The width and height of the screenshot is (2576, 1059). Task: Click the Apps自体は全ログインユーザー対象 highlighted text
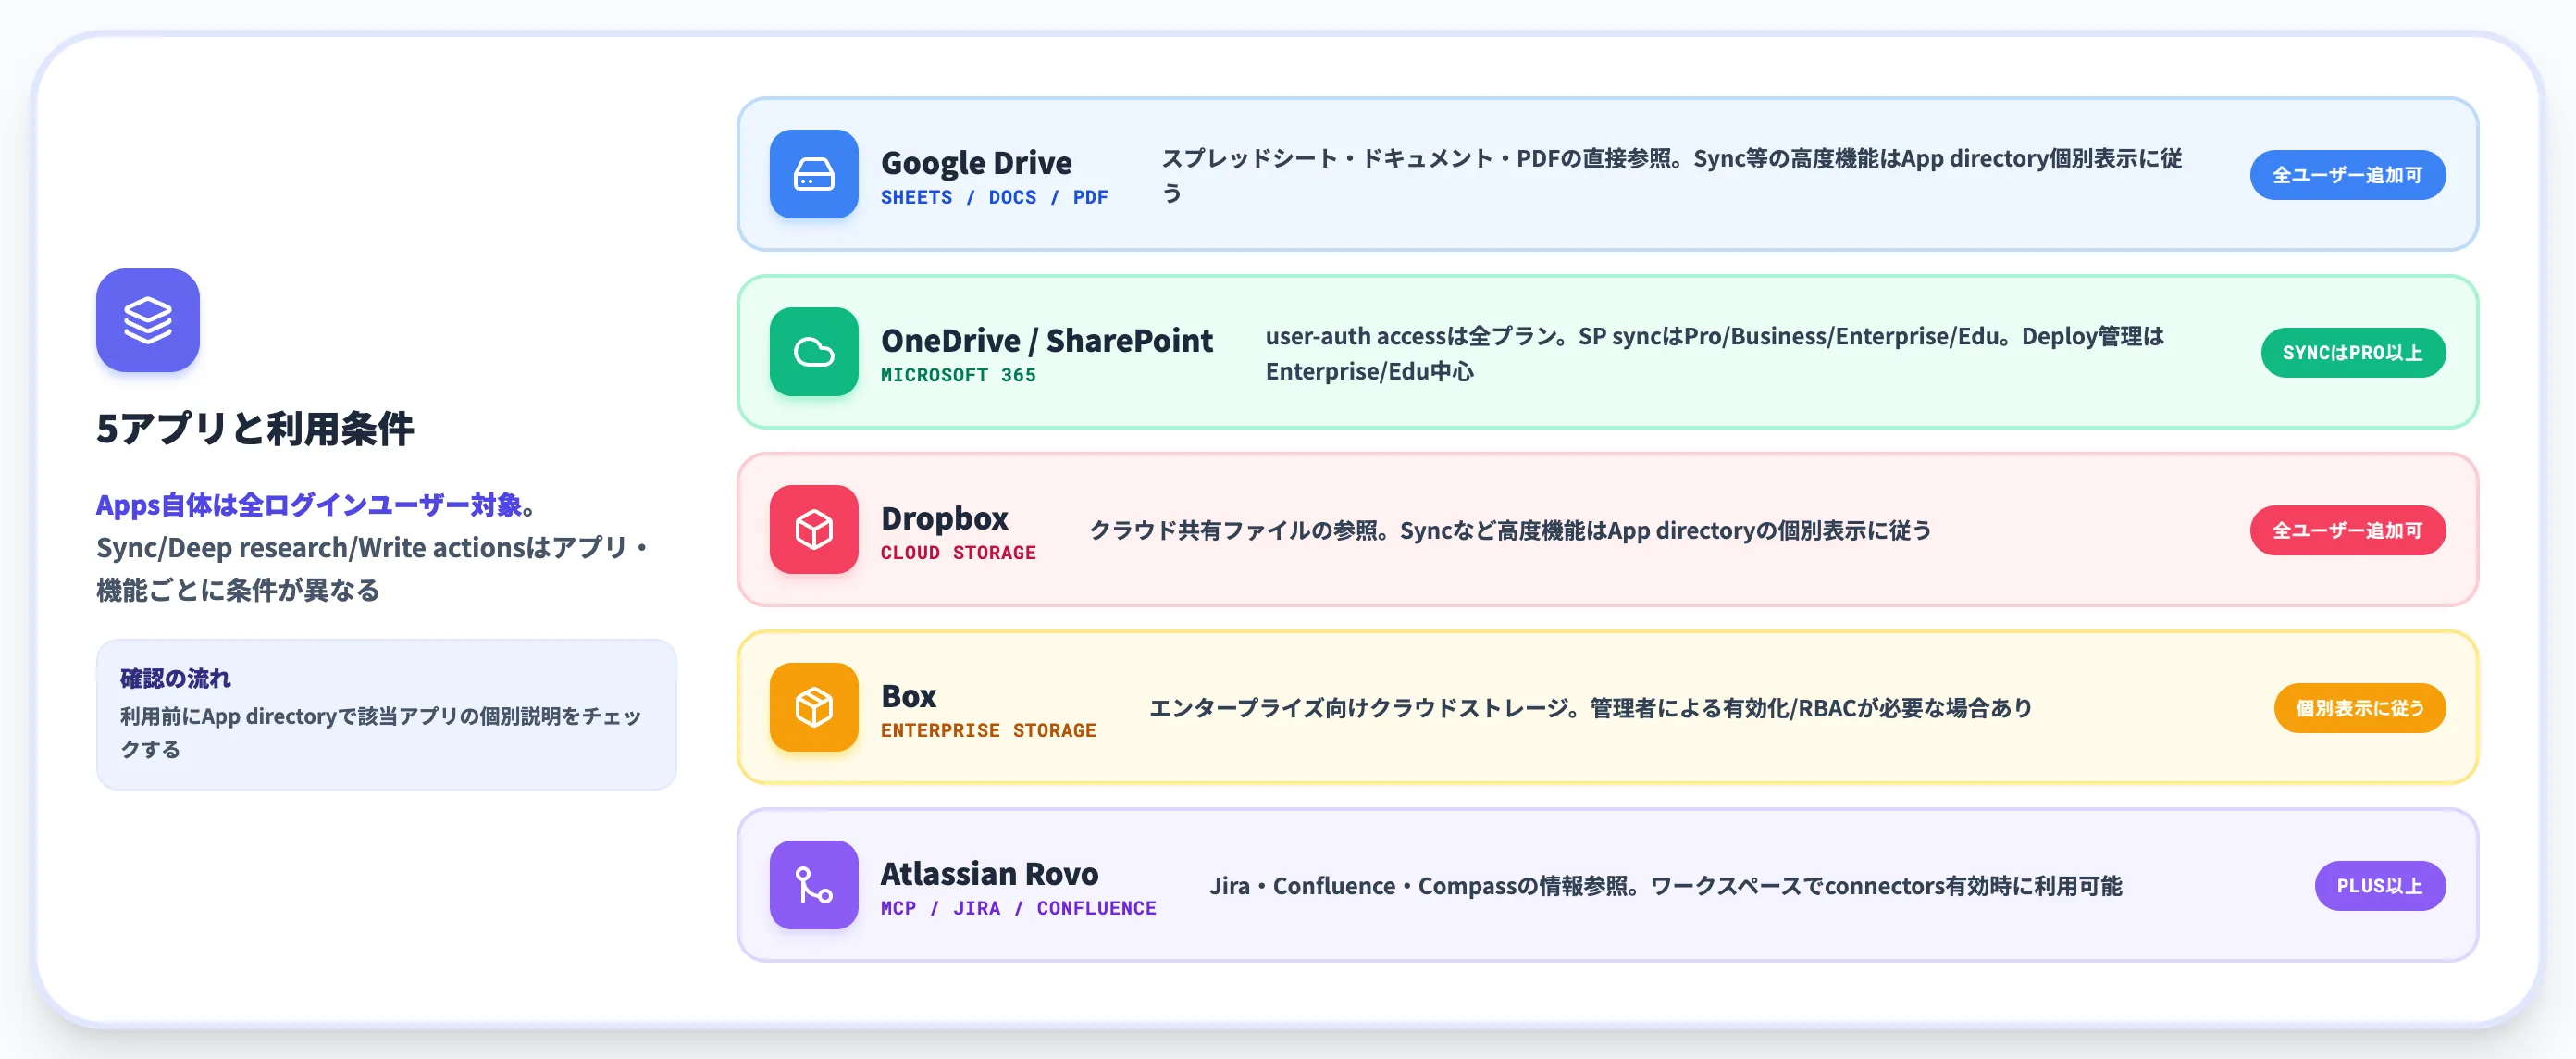coord(309,505)
